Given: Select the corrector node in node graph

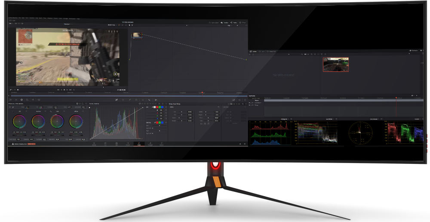Looking at the screenshot, I should (137, 35).
